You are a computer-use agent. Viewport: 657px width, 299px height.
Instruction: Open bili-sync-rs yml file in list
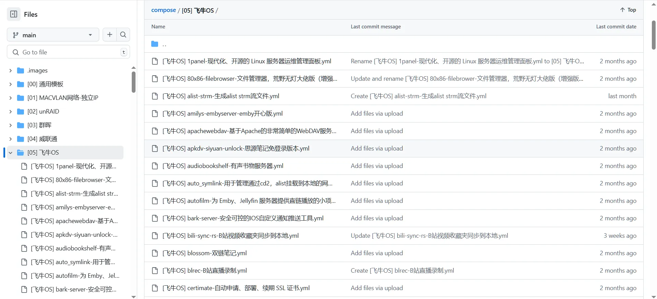231,236
